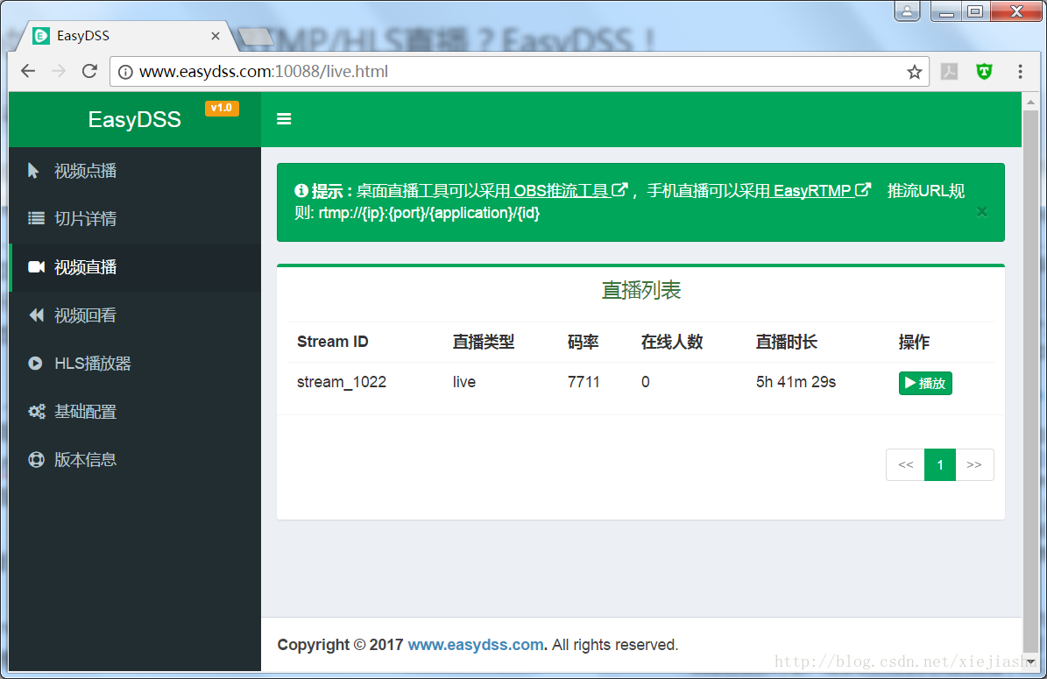Toggle the sidebar with the hamburger icon
Viewport: 1047px width, 679px height.
click(x=284, y=119)
